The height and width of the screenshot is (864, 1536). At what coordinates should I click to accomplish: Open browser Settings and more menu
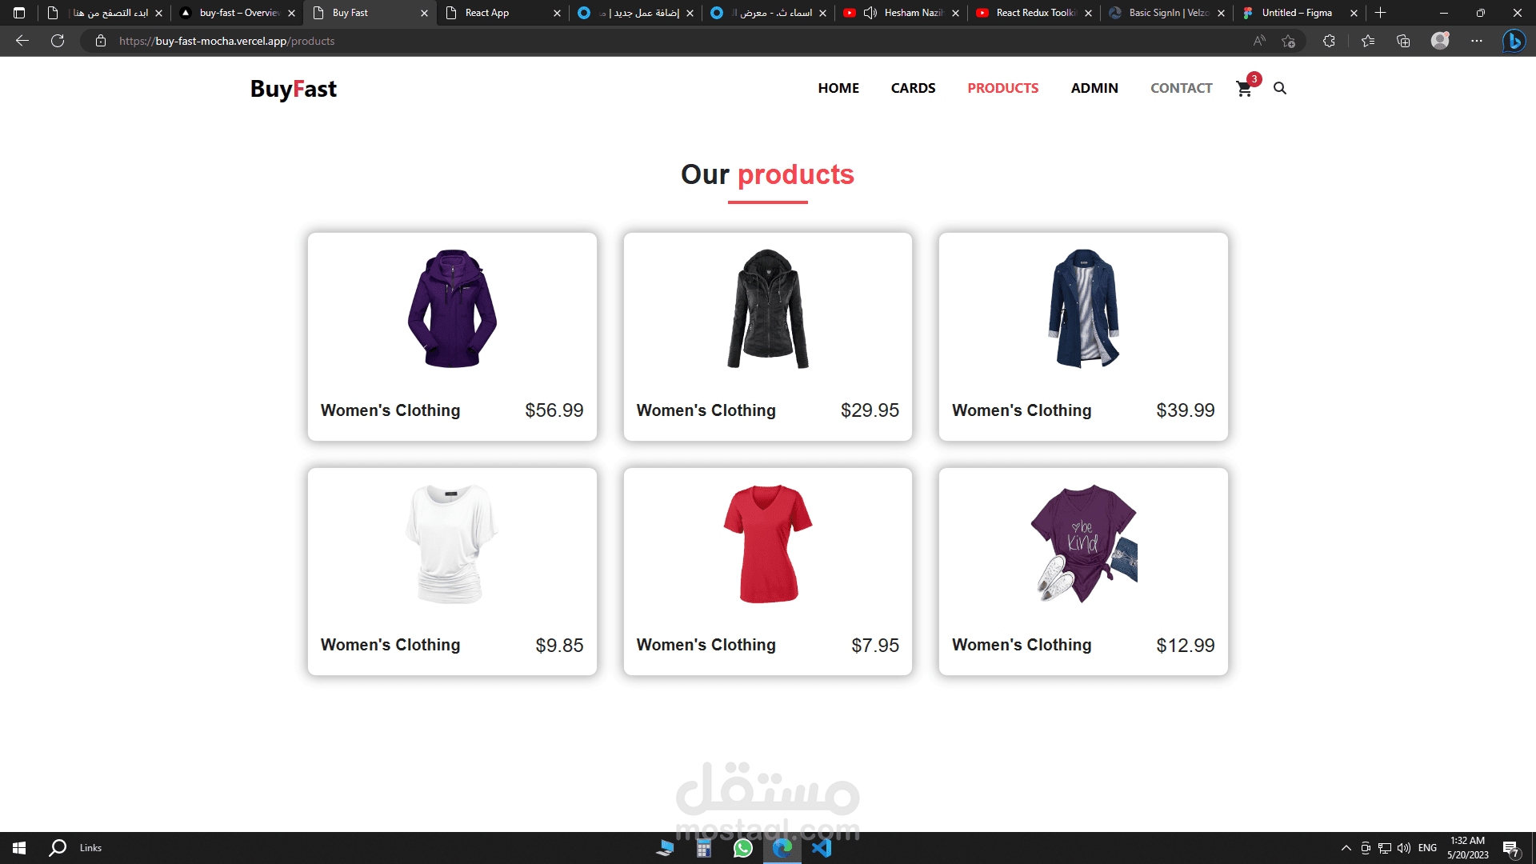pyautogui.click(x=1477, y=41)
